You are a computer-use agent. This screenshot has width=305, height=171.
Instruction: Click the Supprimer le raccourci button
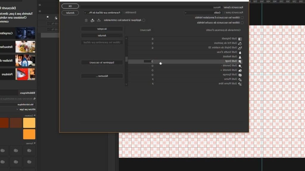point(102,62)
